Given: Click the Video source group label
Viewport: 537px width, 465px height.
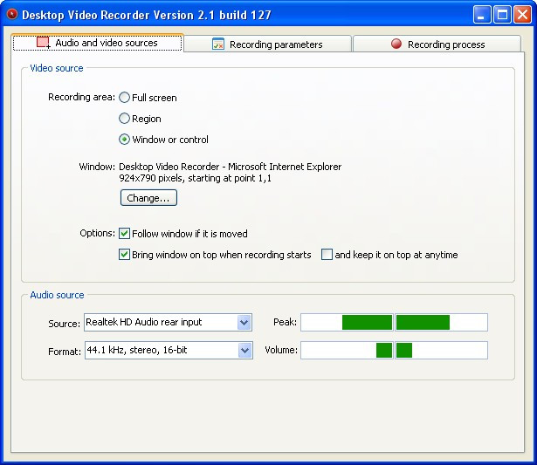Looking at the screenshot, I should (57, 68).
